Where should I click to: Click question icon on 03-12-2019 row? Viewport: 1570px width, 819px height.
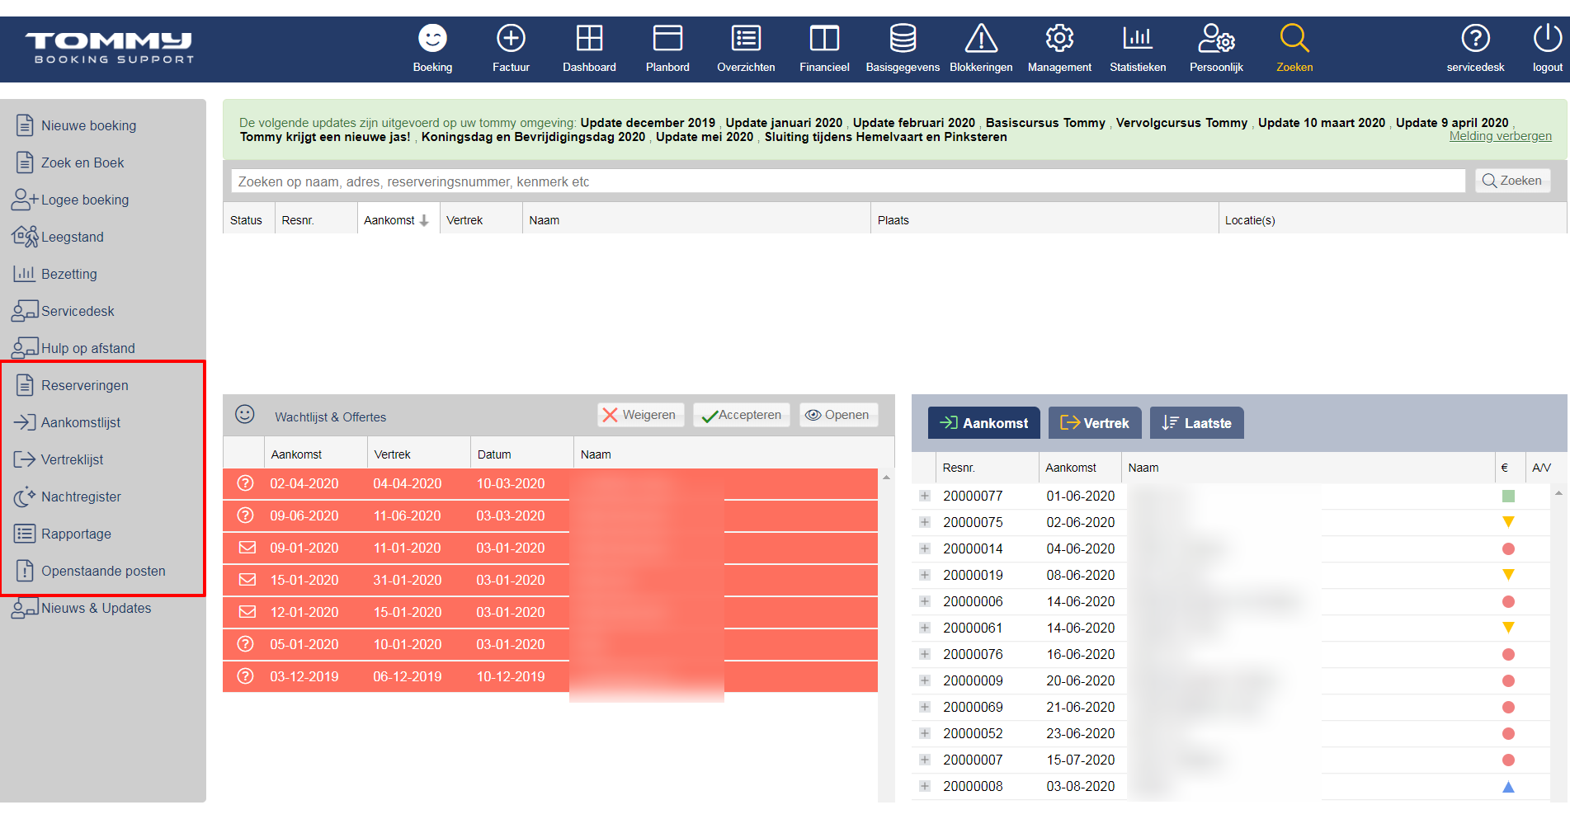pos(246,676)
